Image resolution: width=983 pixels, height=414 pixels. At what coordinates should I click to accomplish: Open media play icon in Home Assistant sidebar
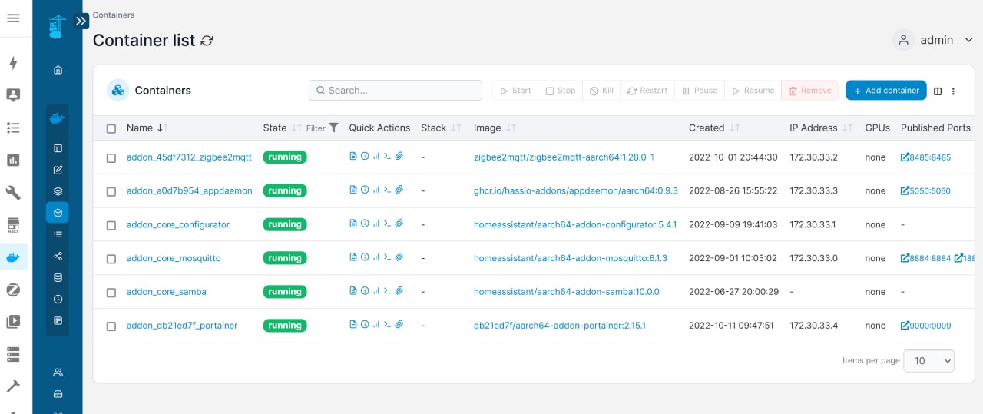13,322
